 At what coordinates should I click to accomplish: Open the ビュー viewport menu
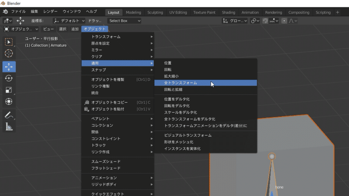48,29
